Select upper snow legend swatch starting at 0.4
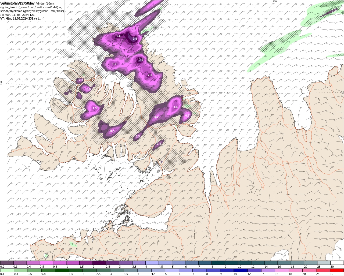 pyautogui.click(x=33, y=263)
